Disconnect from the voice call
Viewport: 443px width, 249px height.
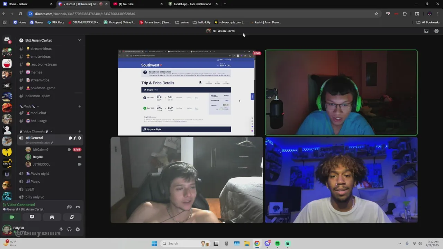pyautogui.click(x=78, y=207)
